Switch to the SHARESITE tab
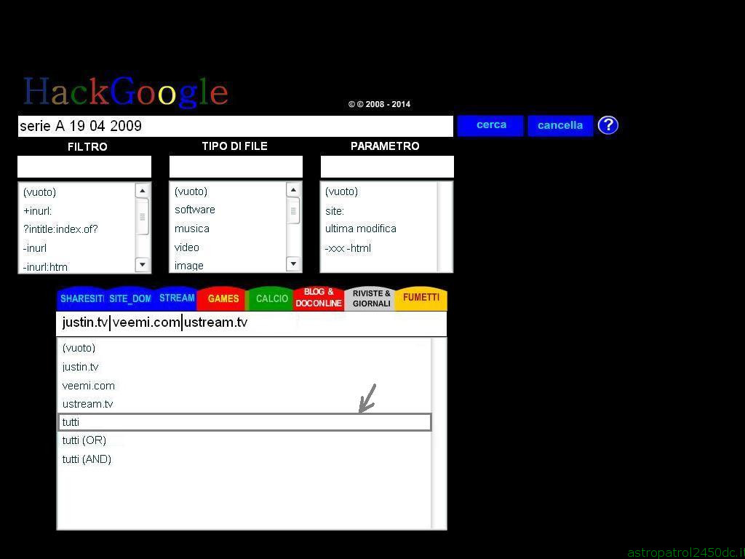 [81, 298]
